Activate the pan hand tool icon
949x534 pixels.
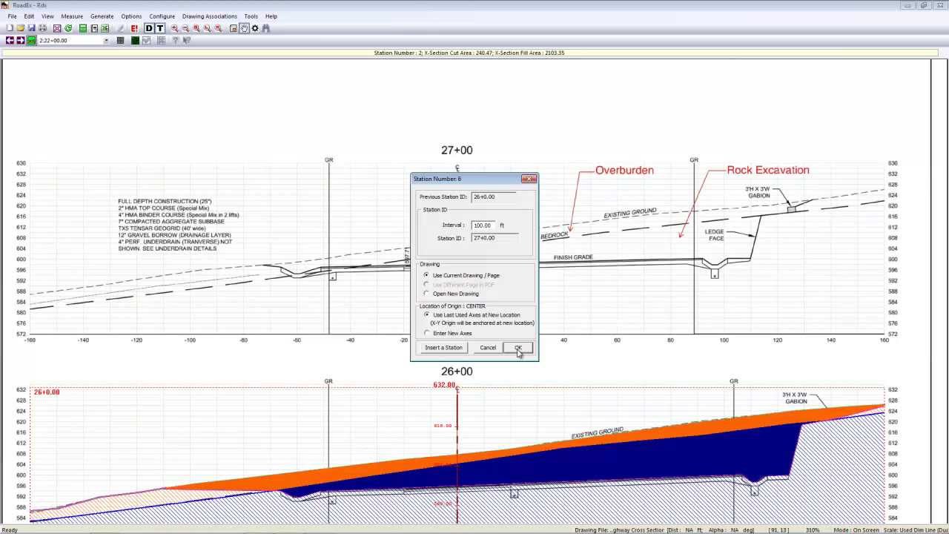pos(244,28)
